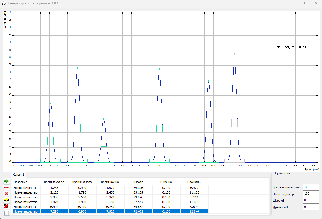Click the Время выхода column header

click(x=54, y=182)
